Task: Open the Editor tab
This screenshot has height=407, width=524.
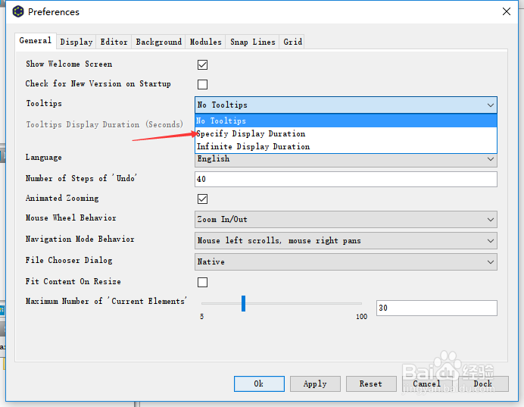Action: pyautogui.click(x=114, y=42)
